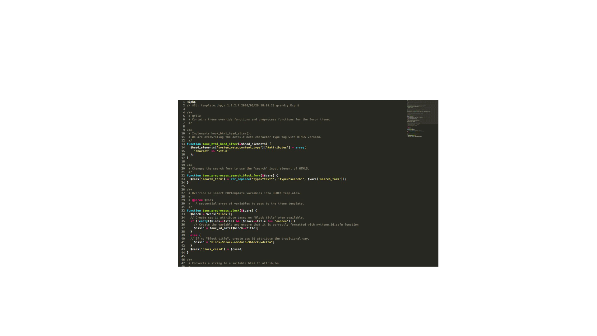
Task: Click function name tanc_html_head_alter
Action: (x=220, y=144)
